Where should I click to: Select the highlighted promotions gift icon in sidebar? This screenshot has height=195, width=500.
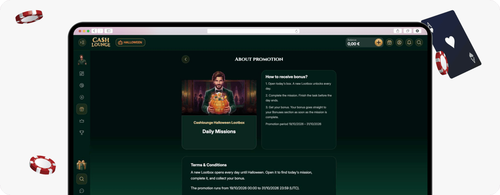pyautogui.click(x=82, y=109)
